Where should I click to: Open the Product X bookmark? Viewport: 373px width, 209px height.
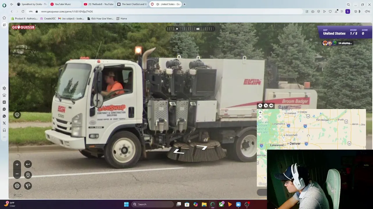24,19
